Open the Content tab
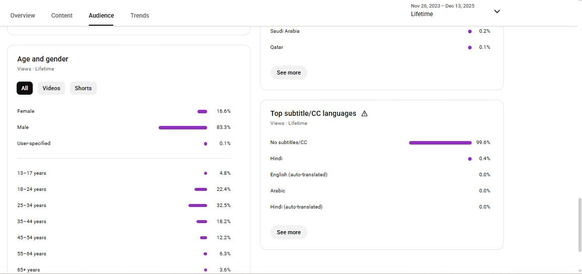The height and width of the screenshot is (274, 582). (62, 16)
